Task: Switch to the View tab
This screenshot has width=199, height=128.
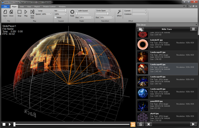Action: (29, 7)
